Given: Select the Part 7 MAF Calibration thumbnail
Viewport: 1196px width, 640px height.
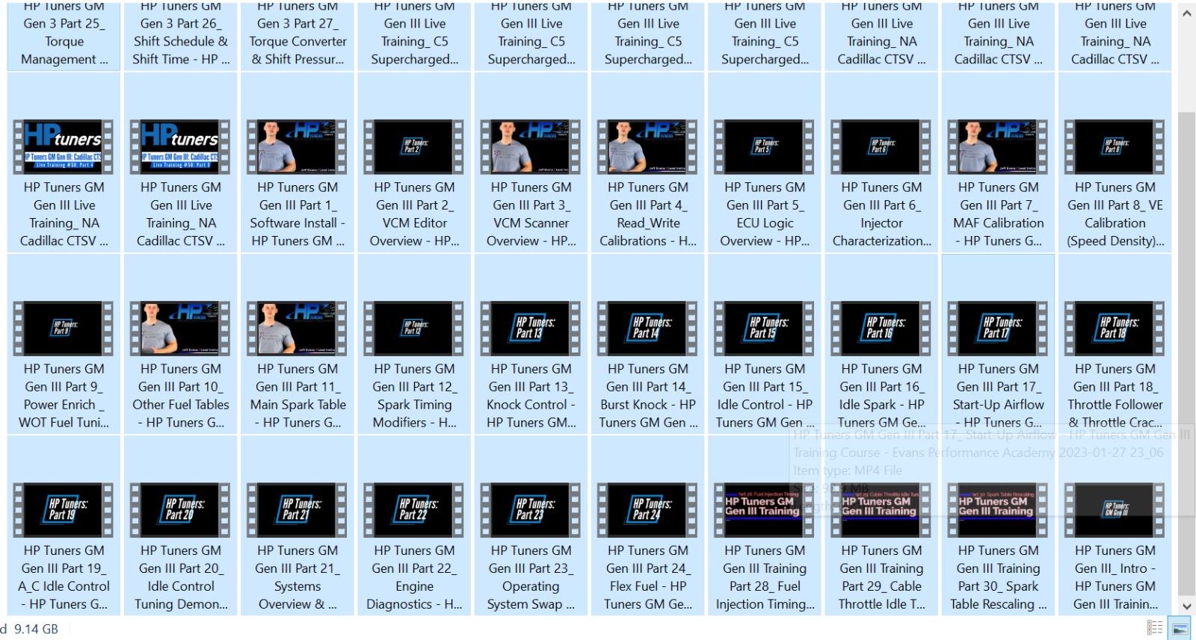Looking at the screenshot, I should click(998, 147).
